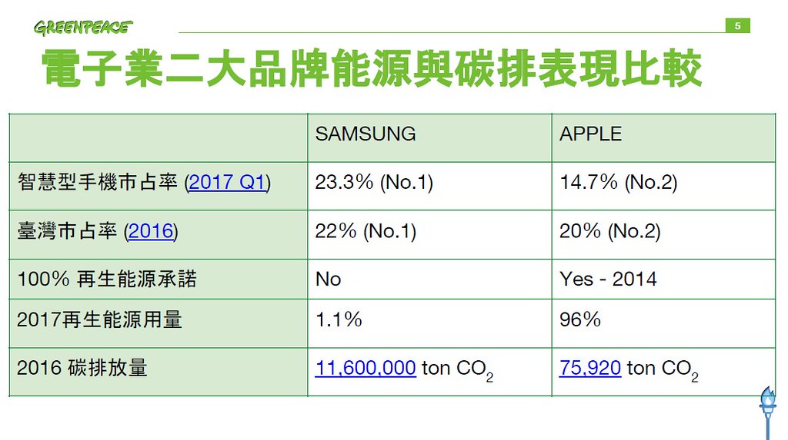
Task: Click the 23.3% (No.1) cell
Action: click(x=429, y=186)
